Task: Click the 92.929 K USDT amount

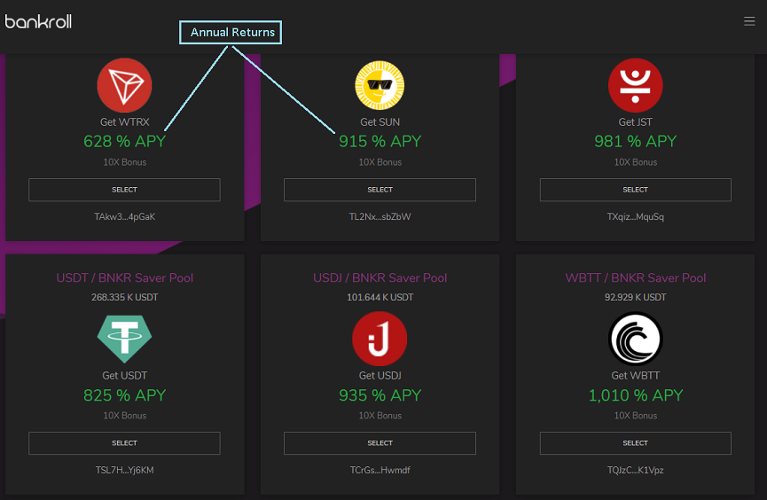Action: tap(635, 298)
